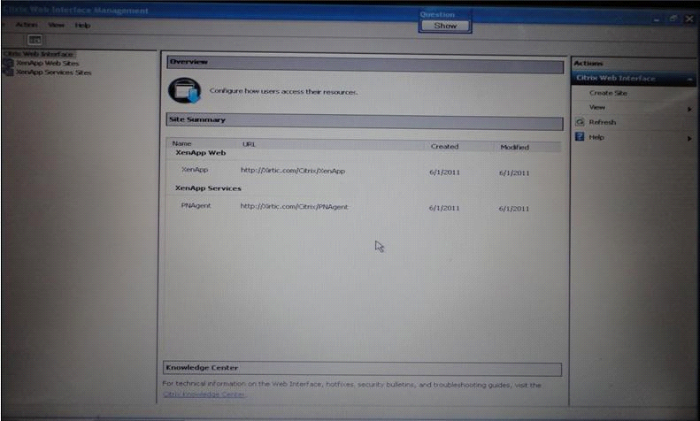This screenshot has height=421, width=700.
Task: Open the Action menu
Action: coord(27,25)
